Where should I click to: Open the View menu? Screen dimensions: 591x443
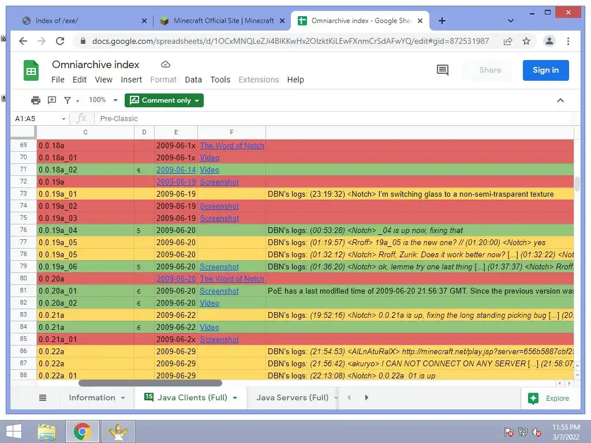click(104, 80)
